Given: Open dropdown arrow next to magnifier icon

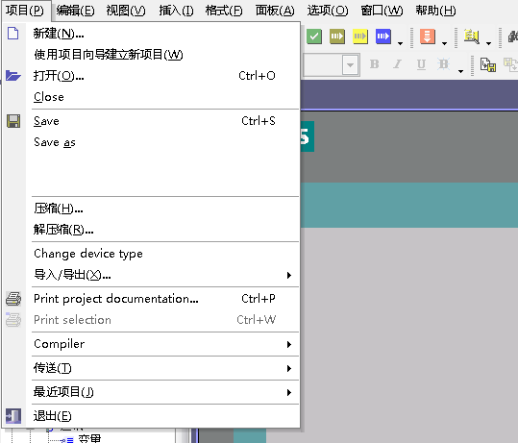Looking at the screenshot, I should click(488, 43).
